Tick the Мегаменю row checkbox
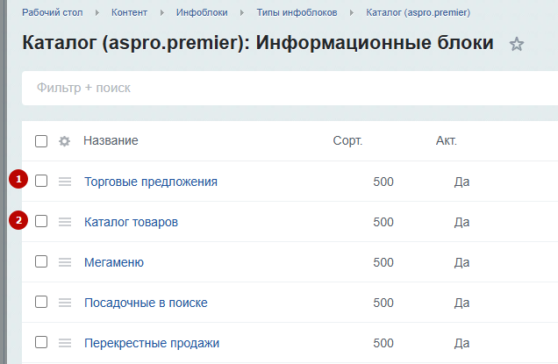558x364 pixels. pyautogui.click(x=41, y=261)
